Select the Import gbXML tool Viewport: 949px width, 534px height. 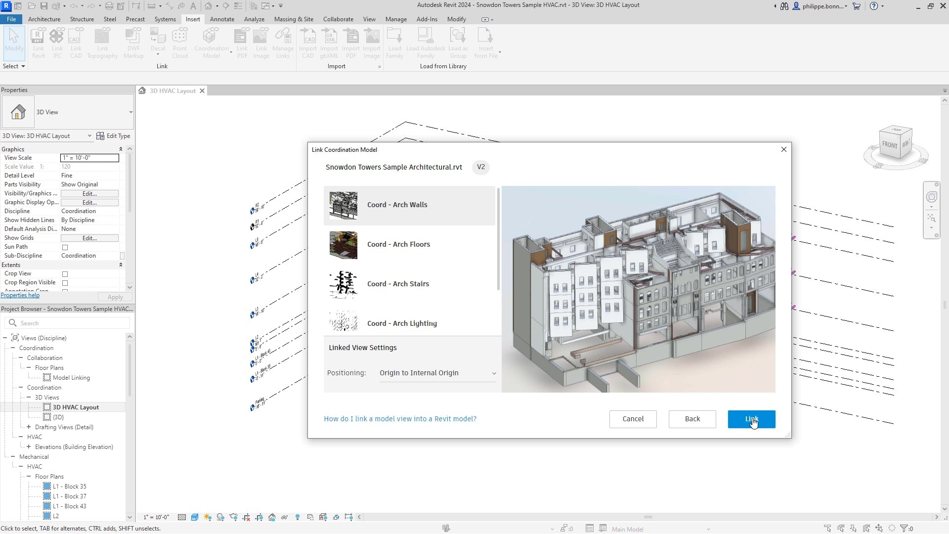point(329,43)
